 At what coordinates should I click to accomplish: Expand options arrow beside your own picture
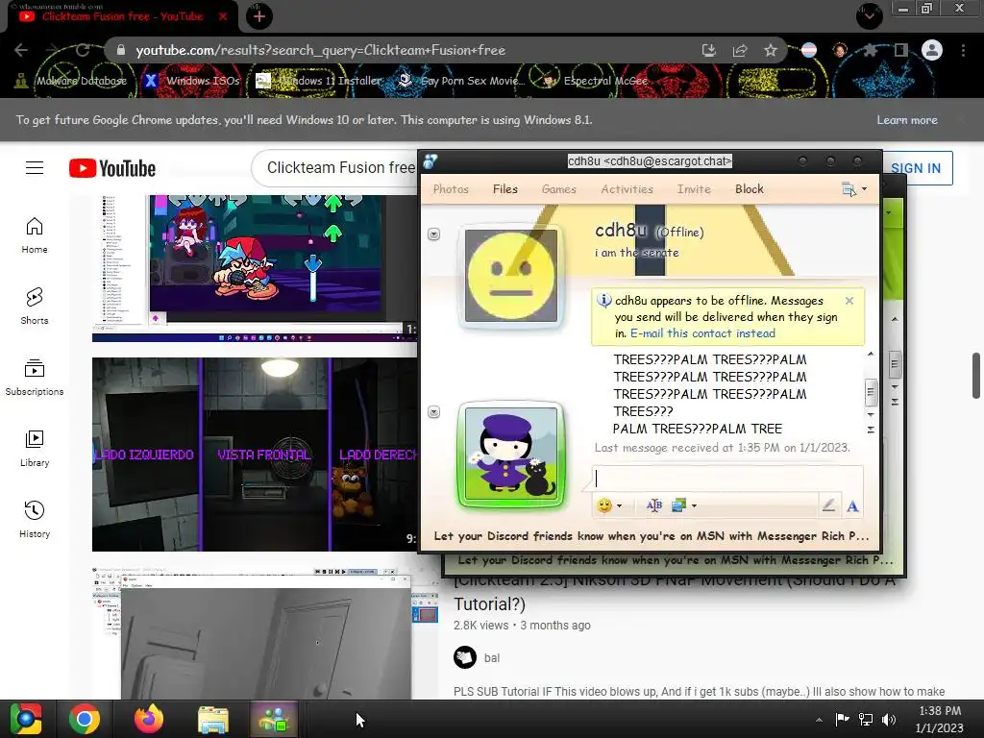pos(433,412)
